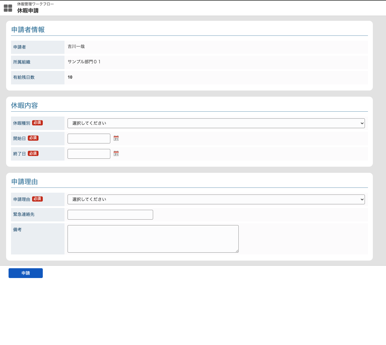Click the 開始日 field label
386x345 pixels.
pos(20,139)
